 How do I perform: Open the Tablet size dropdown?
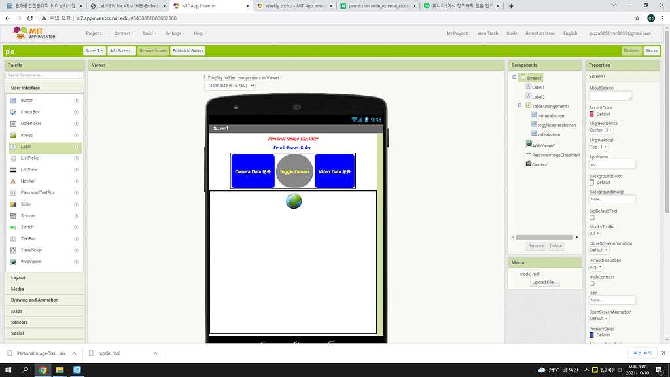point(230,84)
